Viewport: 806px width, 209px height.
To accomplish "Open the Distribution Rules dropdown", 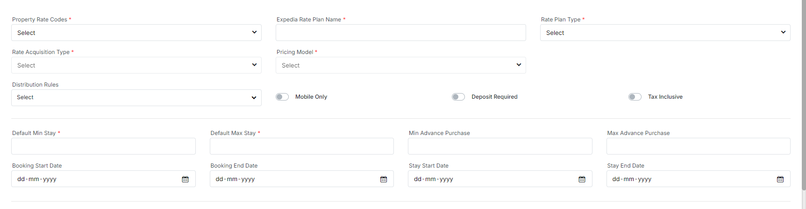I will [136, 98].
